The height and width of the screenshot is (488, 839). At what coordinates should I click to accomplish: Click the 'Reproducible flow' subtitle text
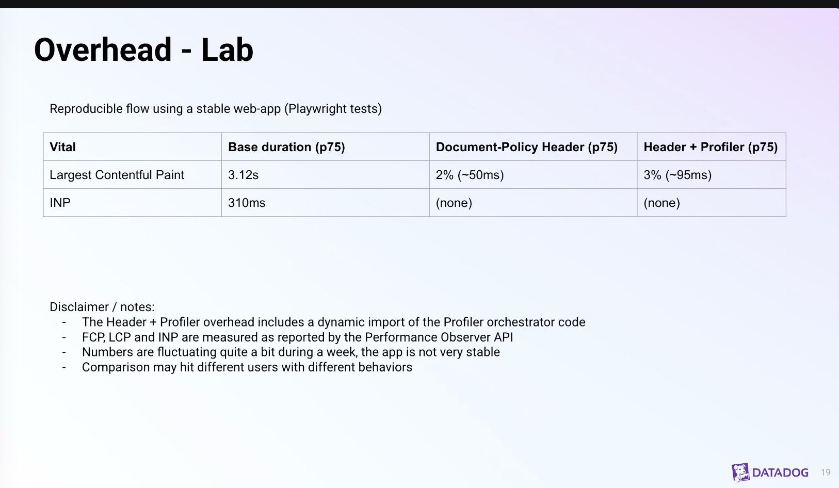tap(216, 109)
